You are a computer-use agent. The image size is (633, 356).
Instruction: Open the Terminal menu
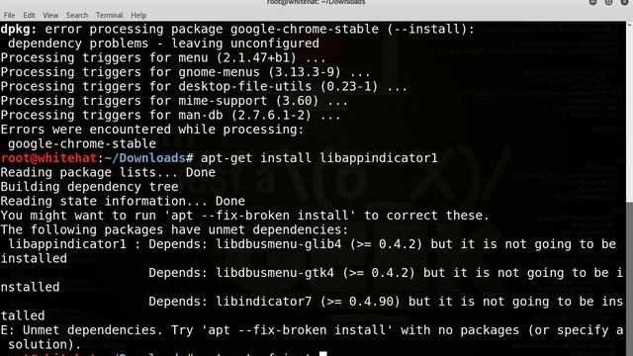pos(110,16)
